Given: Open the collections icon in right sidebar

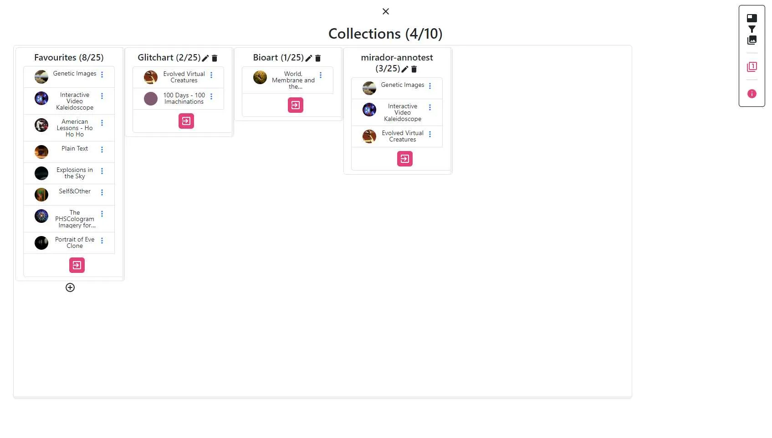Looking at the screenshot, I should pyautogui.click(x=752, y=67).
